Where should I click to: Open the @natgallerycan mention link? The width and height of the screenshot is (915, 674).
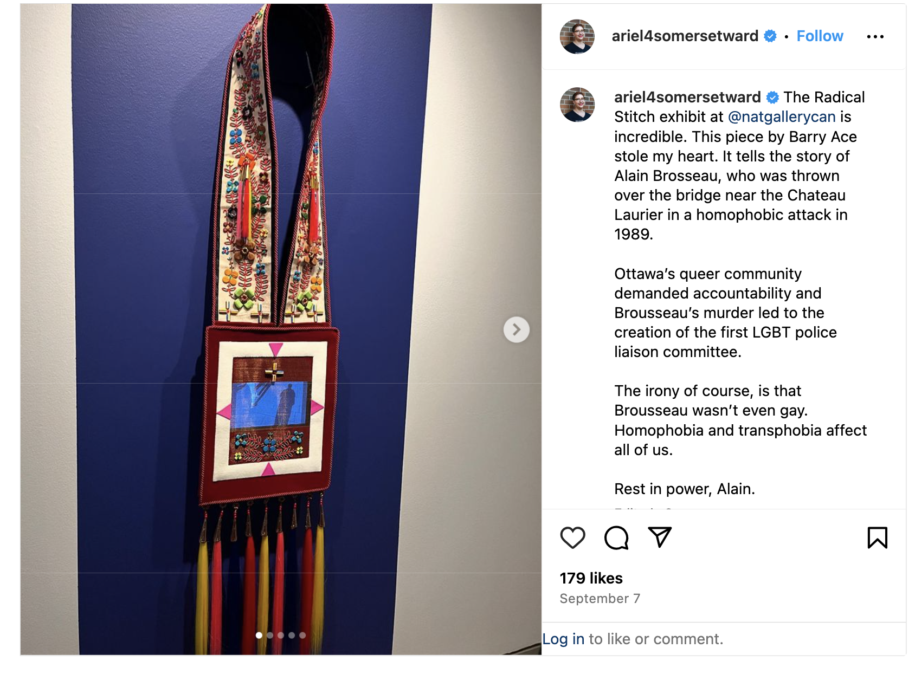782,117
